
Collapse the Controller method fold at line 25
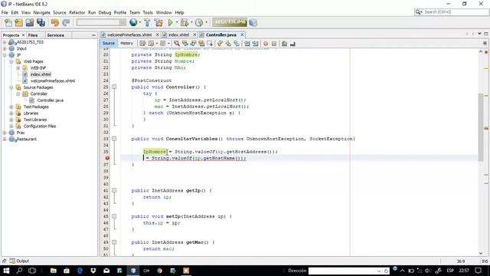[114, 87]
